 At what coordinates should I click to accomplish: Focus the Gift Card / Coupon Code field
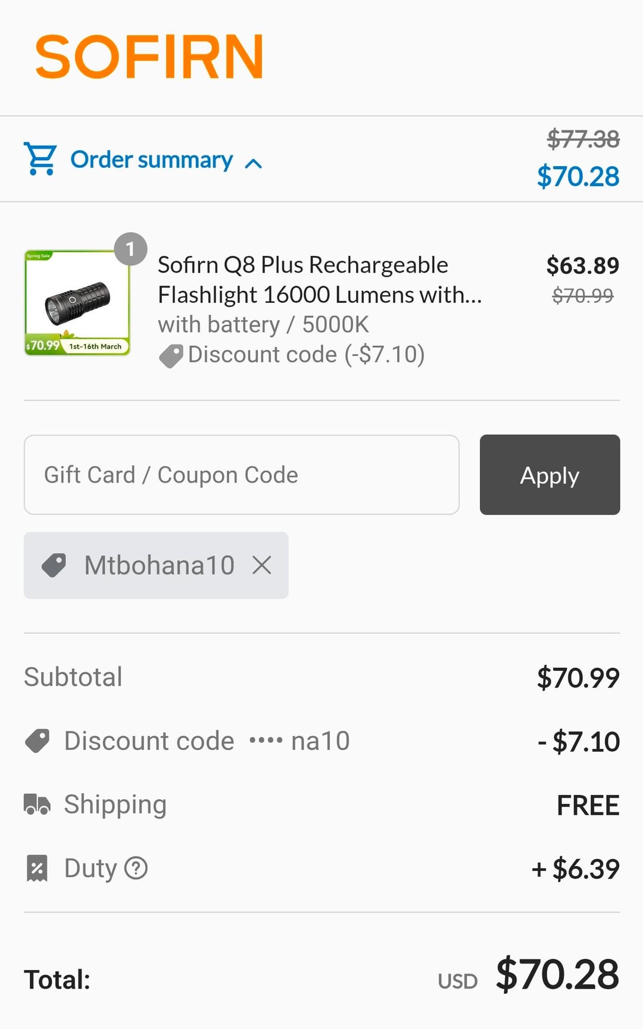click(241, 475)
